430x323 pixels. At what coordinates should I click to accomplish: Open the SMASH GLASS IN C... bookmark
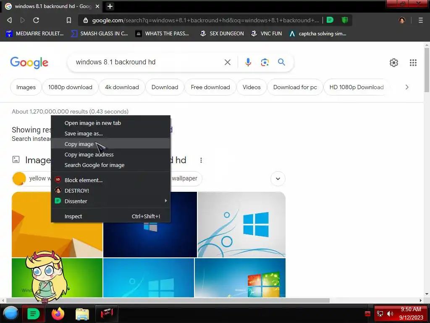pos(100,34)
